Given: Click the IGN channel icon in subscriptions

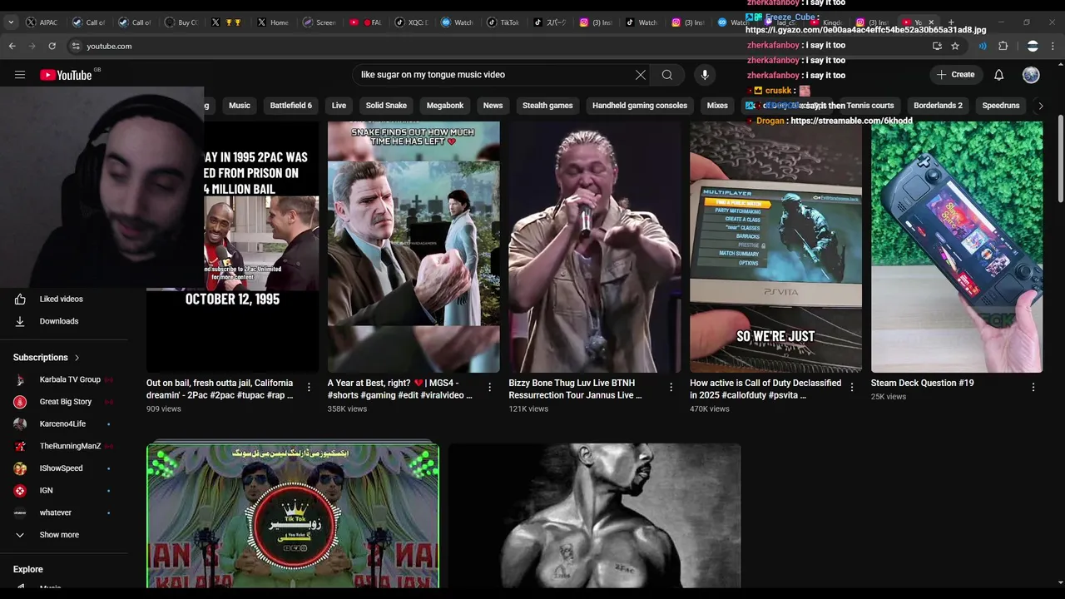Looking at the screenshot, I should point(20,491).
